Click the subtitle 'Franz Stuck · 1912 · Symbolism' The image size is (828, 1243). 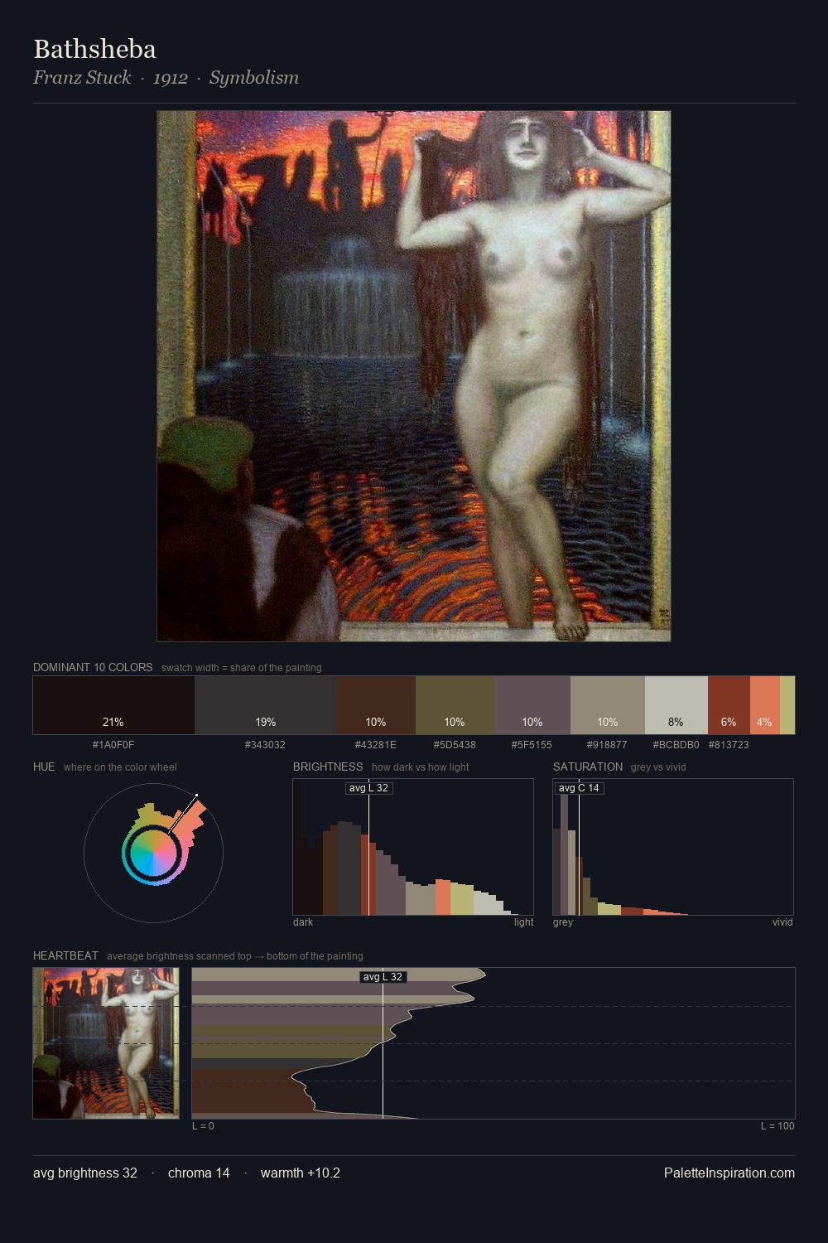[x=166, y=77]
